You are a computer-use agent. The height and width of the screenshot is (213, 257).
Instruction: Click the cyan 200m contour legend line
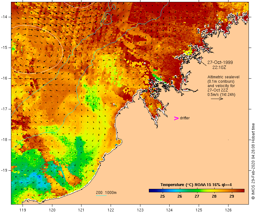[x=101, y=195]
